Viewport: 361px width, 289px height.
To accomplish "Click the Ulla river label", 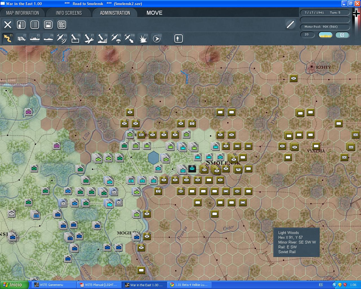I will coord(86,136).
